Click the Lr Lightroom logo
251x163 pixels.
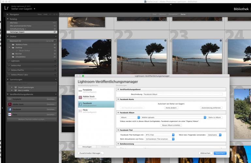point(6,8)
